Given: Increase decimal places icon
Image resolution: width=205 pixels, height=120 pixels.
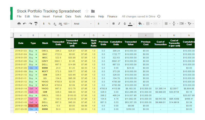Looking at the screenshot, I should [60, 24].
